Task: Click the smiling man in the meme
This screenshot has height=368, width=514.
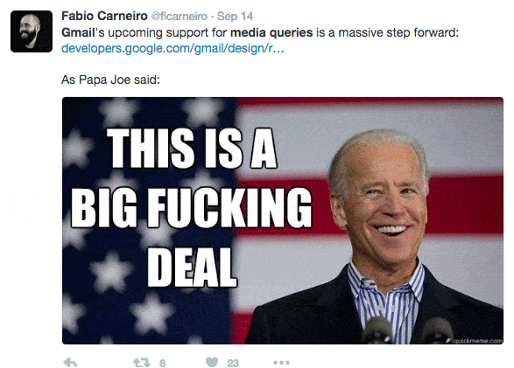Action: (377, 235)
